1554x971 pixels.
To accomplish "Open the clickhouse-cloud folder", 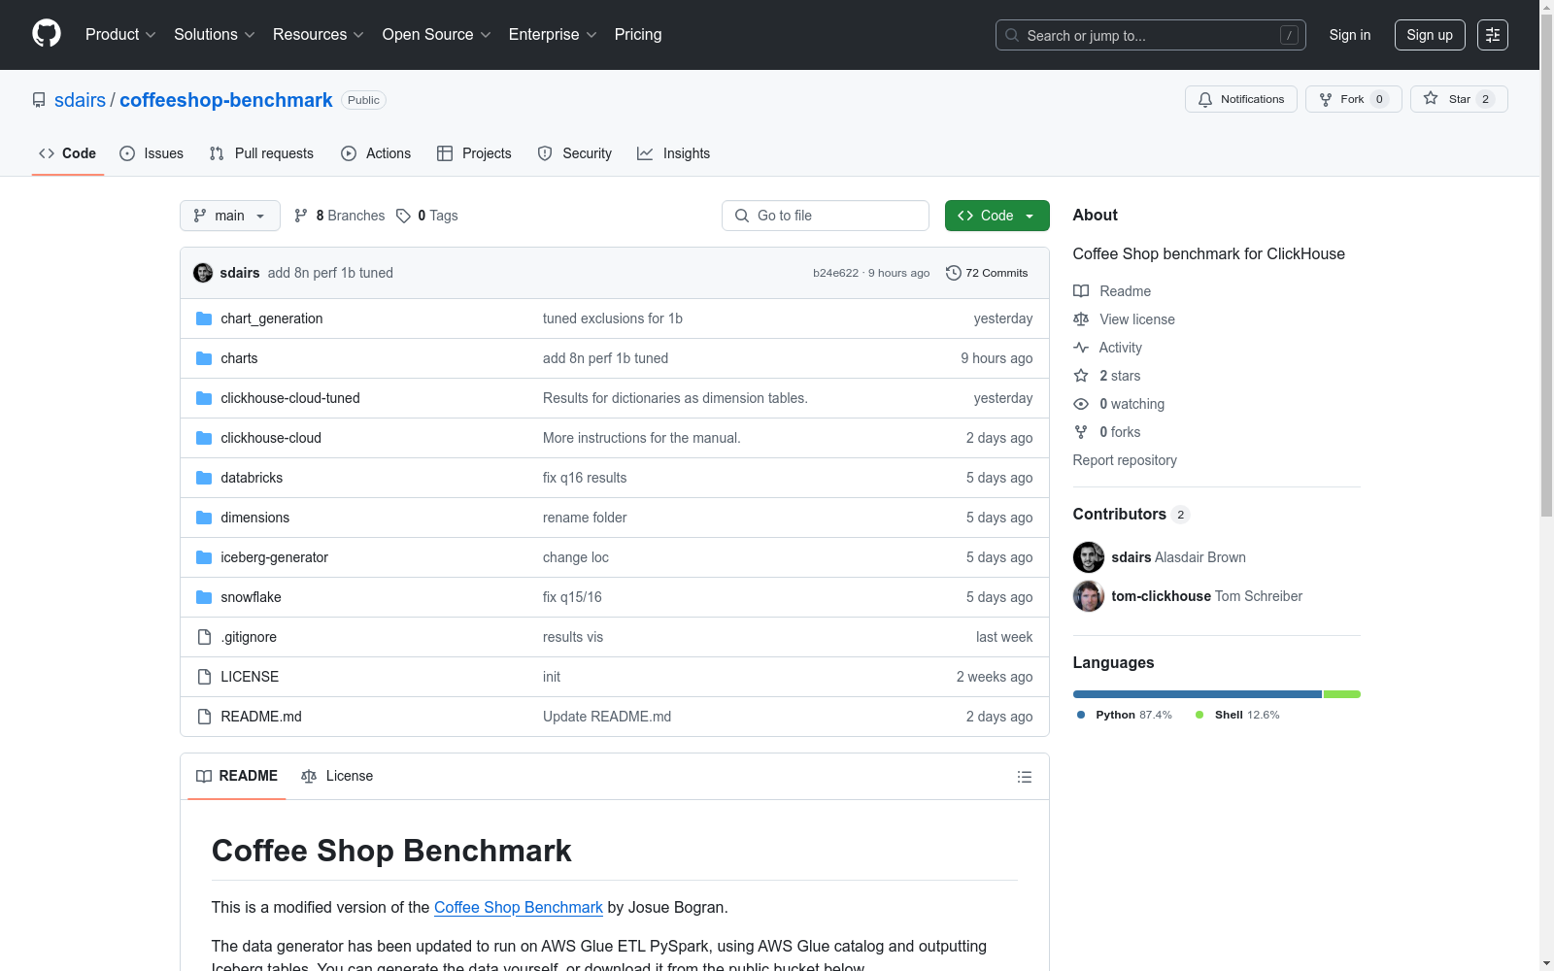I will [x=271, y=438].
